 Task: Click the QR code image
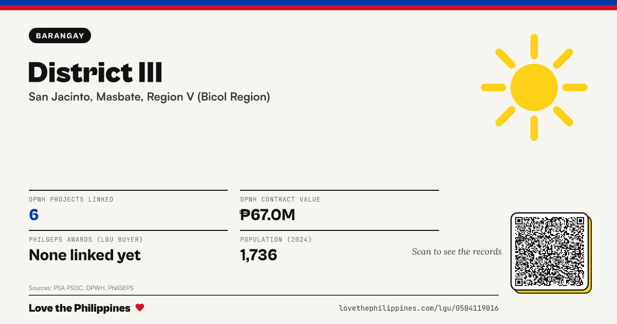[550, 251]
